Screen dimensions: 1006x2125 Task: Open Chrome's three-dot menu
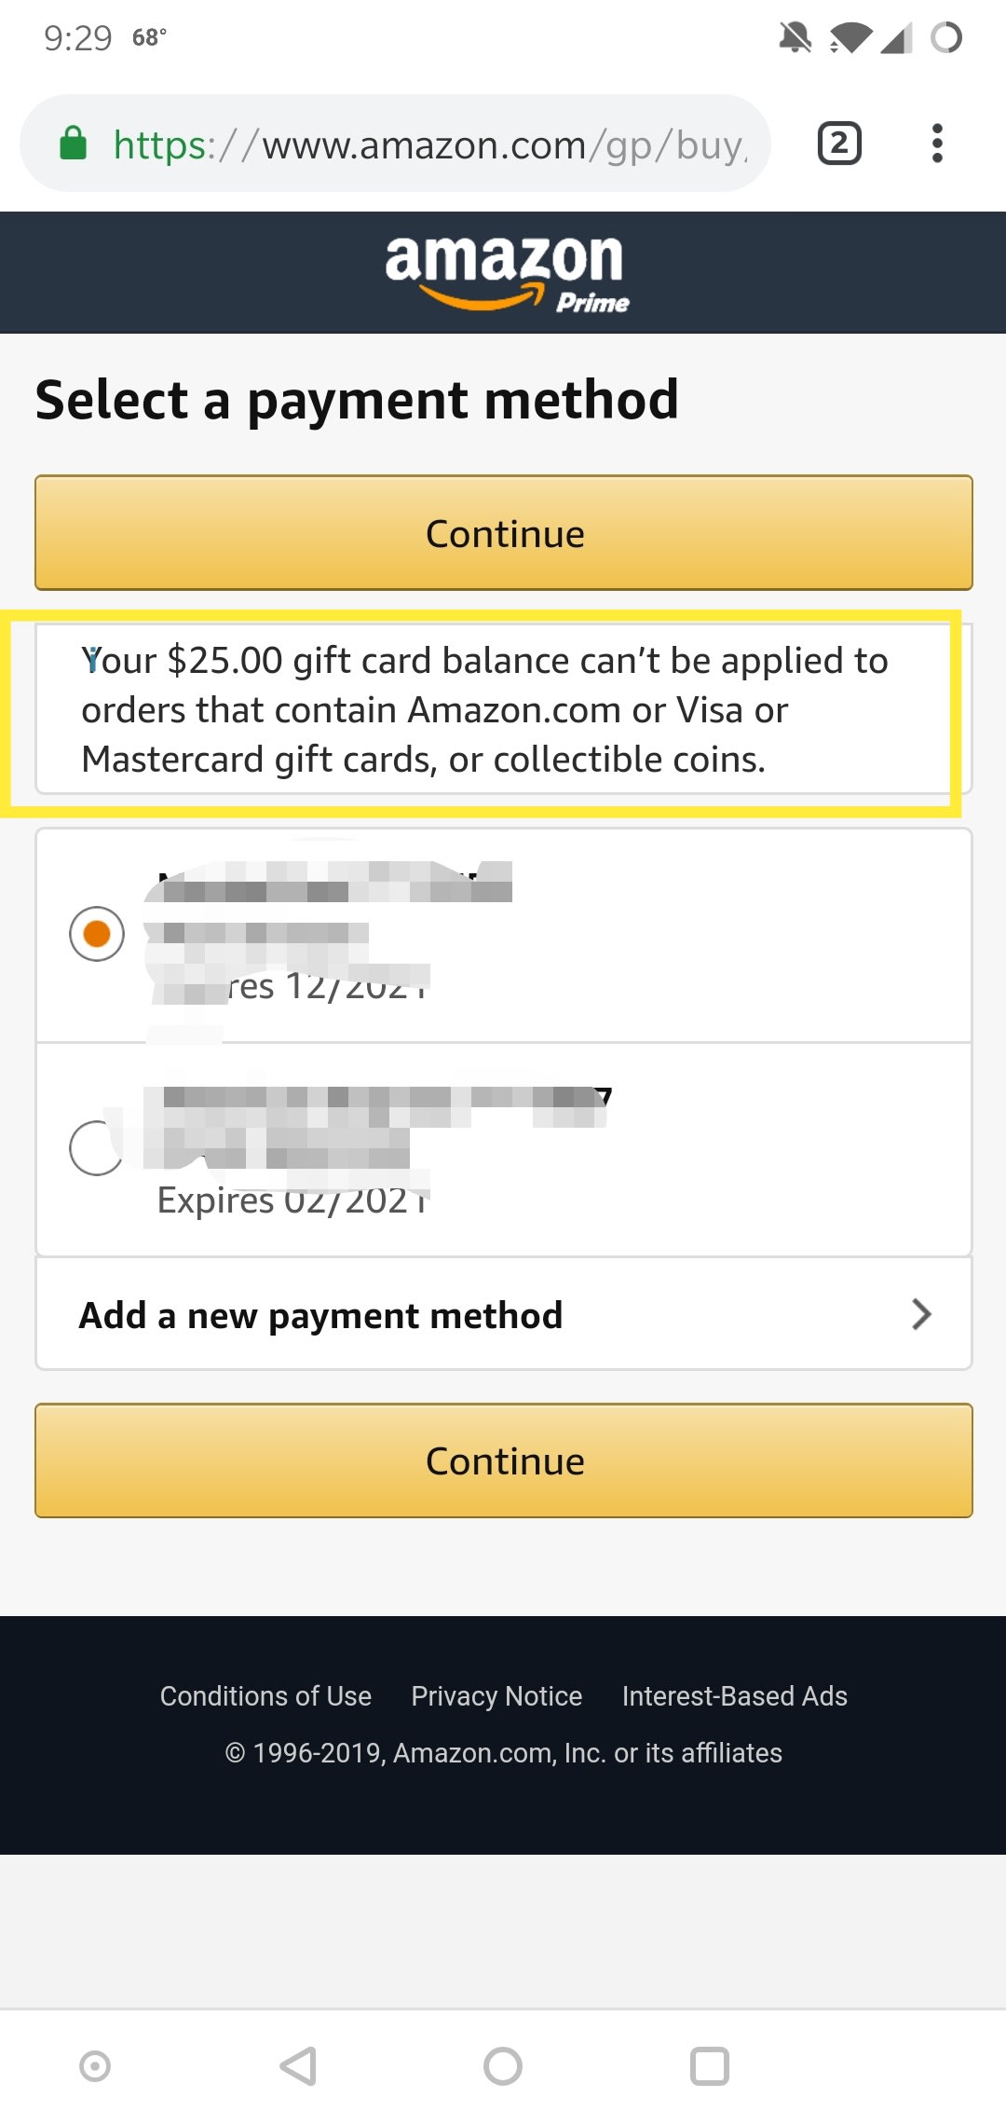(937, 144)
